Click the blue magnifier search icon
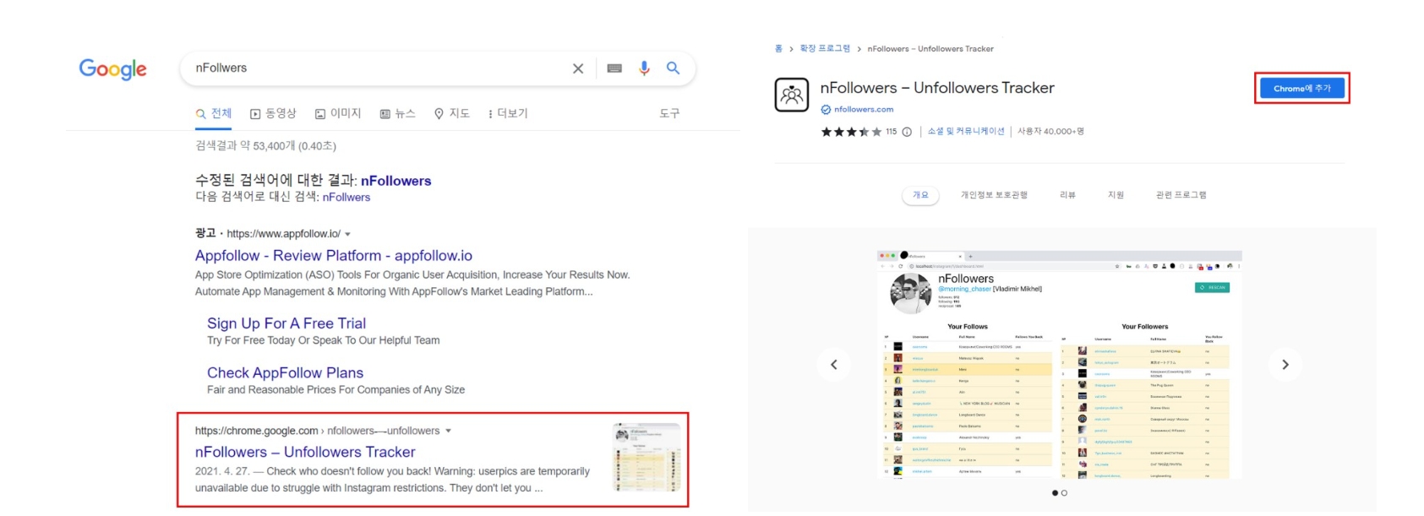The height and width of the screenshot is (516, 1424). [673, 68]
